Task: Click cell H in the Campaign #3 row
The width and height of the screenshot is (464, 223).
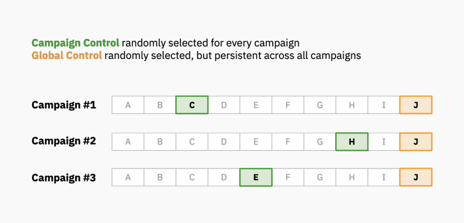Action: (x=352, y=177)
